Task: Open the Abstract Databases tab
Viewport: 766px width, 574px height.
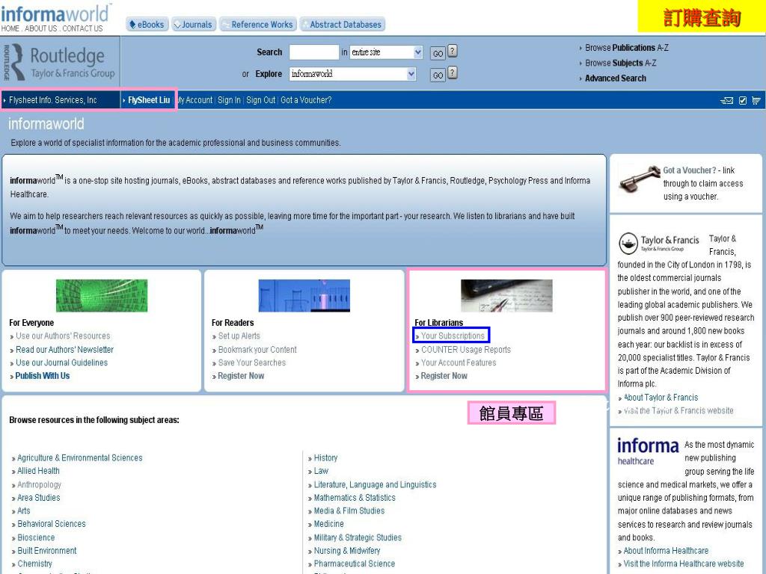Action: 342,25
